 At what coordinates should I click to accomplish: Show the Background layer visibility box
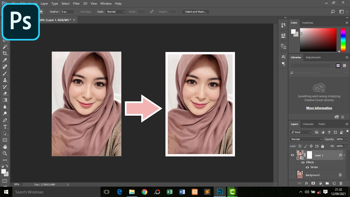tap(292, 175)
